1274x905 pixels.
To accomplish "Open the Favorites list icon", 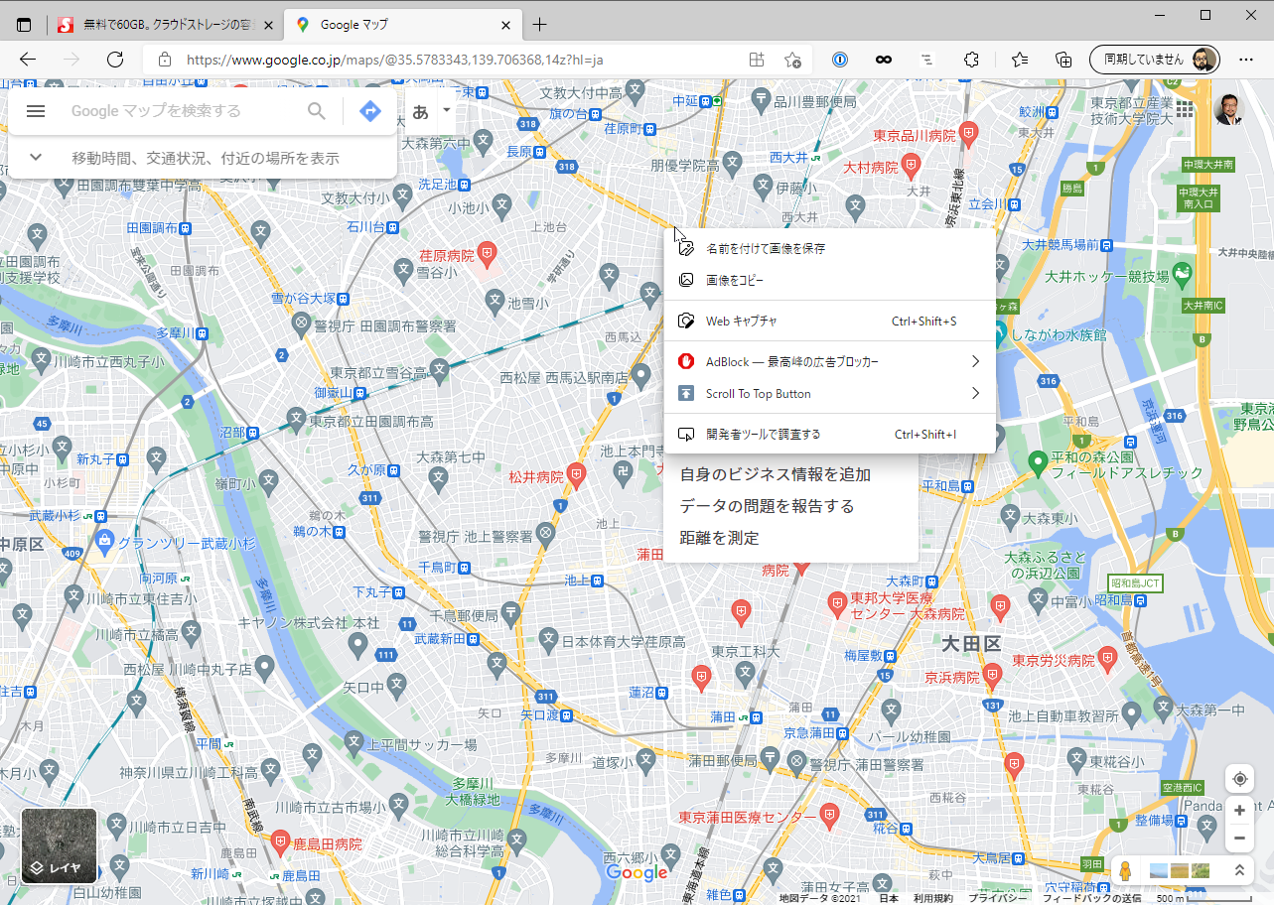I will point(1020,60).
